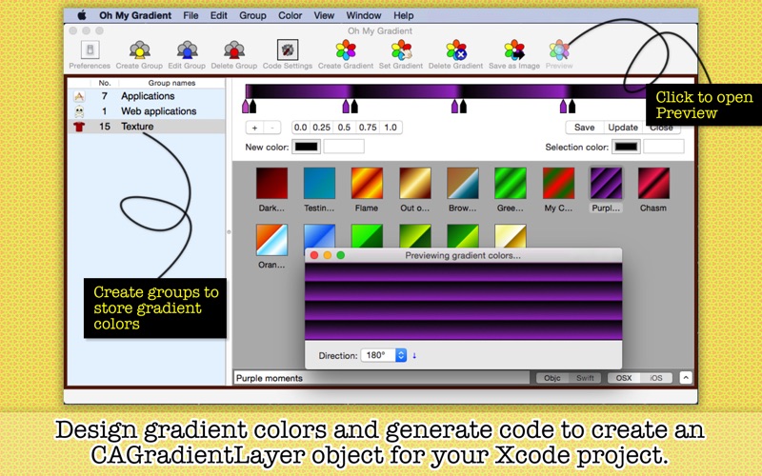Screen dimensions: 762x476
Task: Click the Create Group toolbar icon
Action: [x=139, y=50]
